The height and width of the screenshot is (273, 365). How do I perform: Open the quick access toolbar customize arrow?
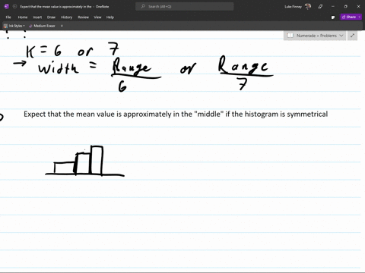(x=62, y=26)
